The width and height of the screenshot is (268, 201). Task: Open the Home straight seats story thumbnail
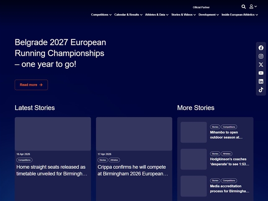53,134
